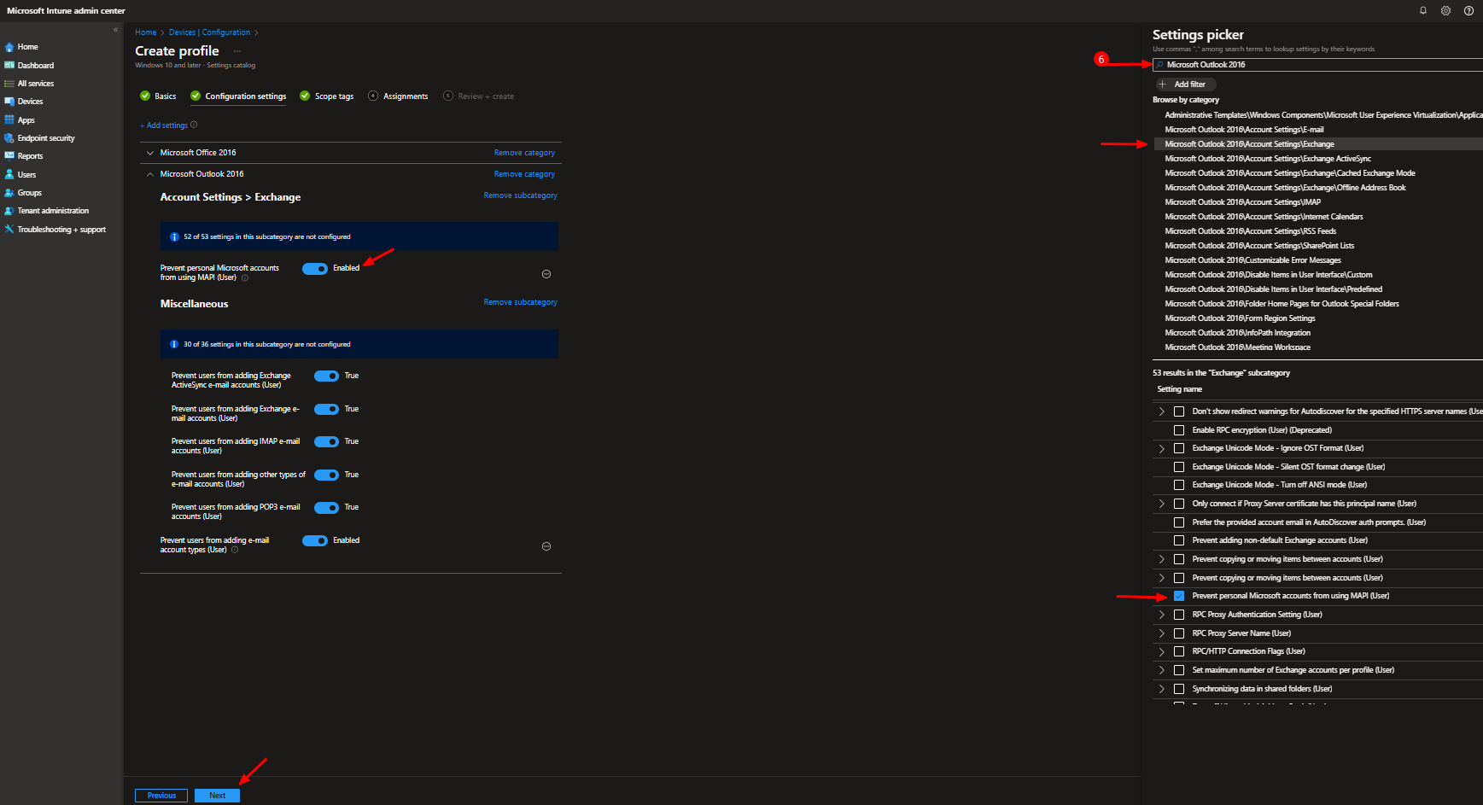Image resolution: width=1483 pixels, height=805 pixels.
Task: Check RPC Proxy Server Name (User) checkbox
Action: point(1179,633)
